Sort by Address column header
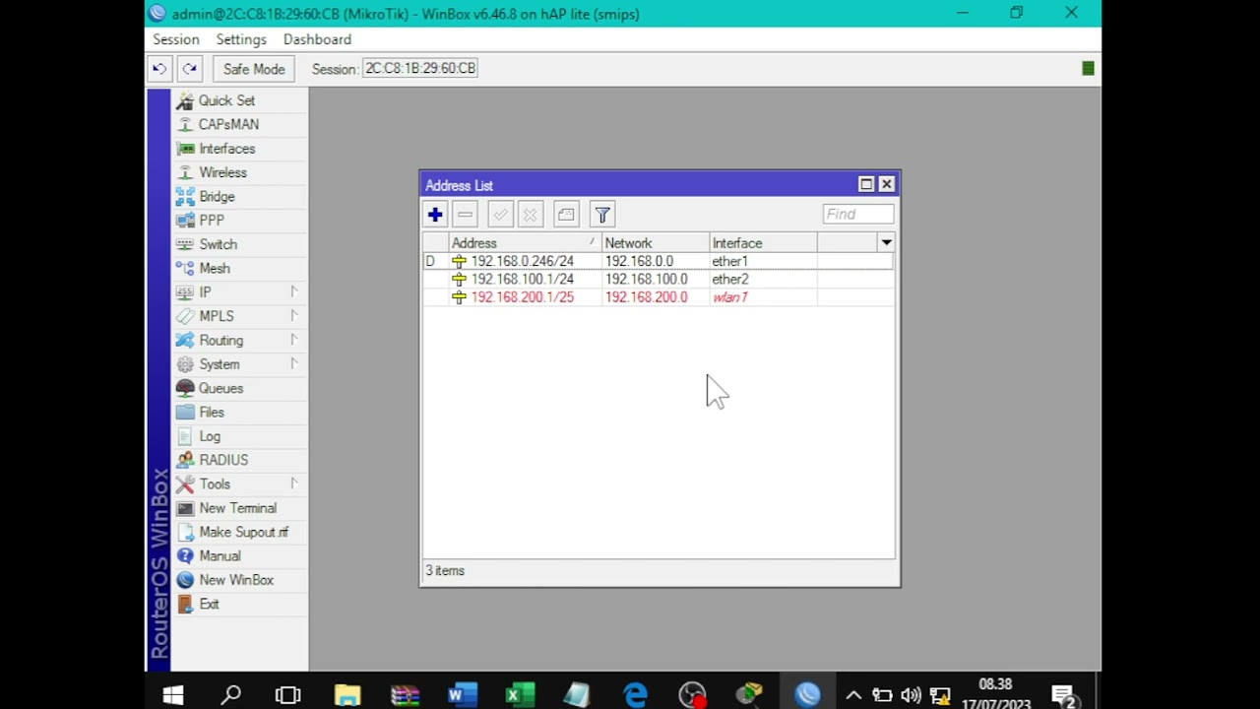The width and height of the screenshot is (1260, 709). point(525,243)
